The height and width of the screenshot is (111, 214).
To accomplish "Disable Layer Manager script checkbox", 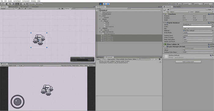I will [x=167, y=47].
